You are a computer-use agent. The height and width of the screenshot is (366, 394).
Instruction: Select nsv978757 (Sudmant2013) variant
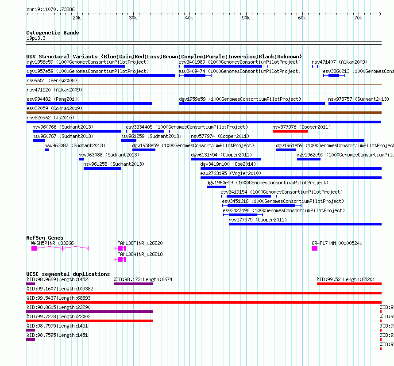point(355,103)
